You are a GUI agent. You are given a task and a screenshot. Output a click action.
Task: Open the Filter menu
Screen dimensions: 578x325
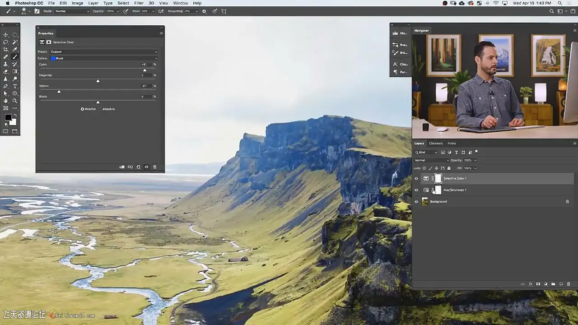click(x=139, y=3)
